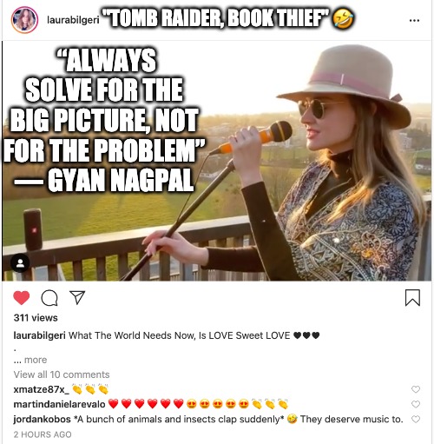Open the three-dot post options menu
434x444 pixels.
pyautogui.click(x=414, y=20)
